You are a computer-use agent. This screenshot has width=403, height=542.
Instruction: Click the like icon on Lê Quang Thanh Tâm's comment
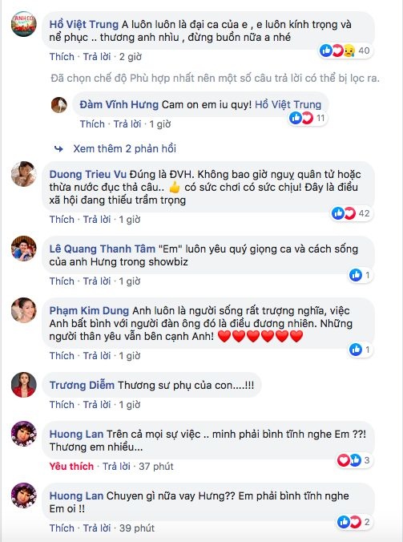click(x=356, y=275)
